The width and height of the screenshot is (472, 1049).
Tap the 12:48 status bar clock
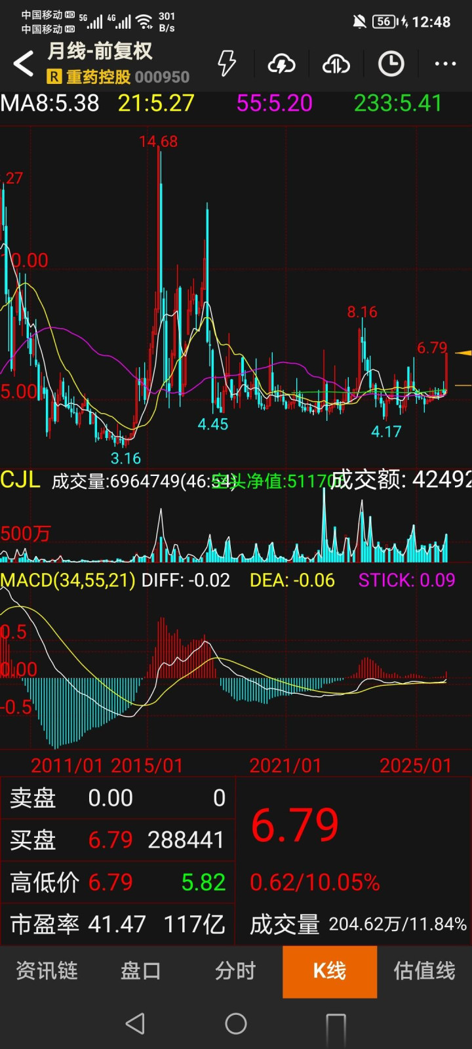pos(431,22)
